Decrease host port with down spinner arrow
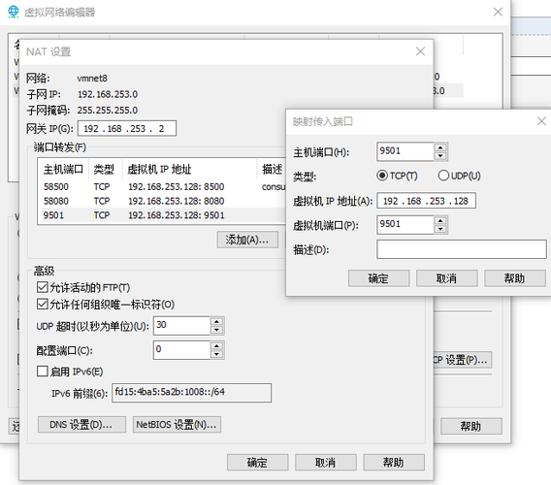The width and height of the screenshot is (551, 485). click(440, 156)
